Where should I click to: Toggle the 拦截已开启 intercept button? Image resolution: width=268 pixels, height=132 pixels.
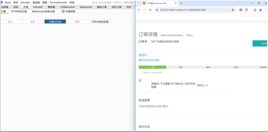click(x=55, y=22)
